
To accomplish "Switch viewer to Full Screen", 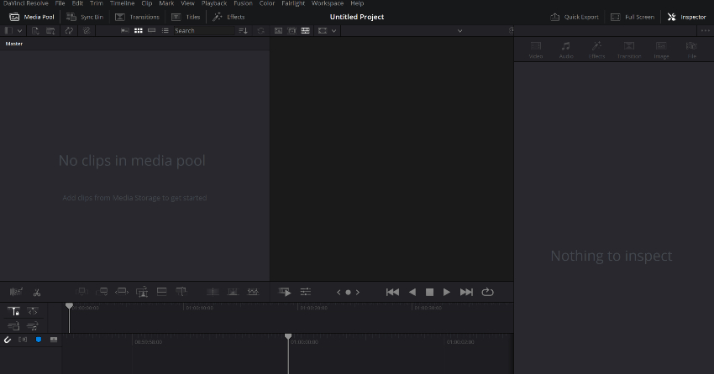I will coord(634,17).
